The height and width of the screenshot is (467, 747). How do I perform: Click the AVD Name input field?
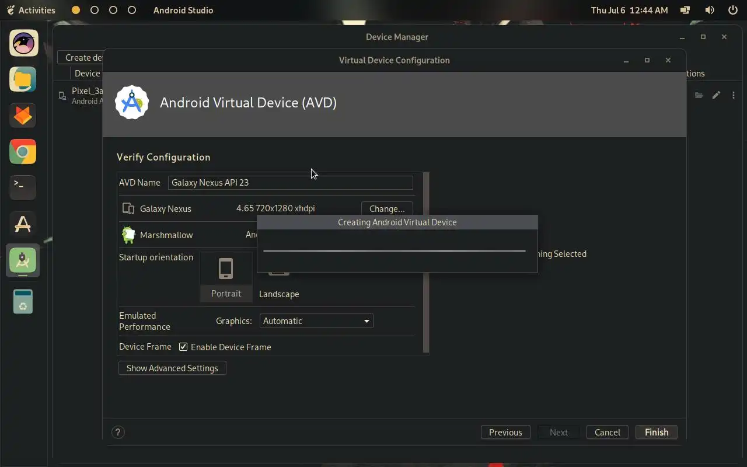pos(290,183)
